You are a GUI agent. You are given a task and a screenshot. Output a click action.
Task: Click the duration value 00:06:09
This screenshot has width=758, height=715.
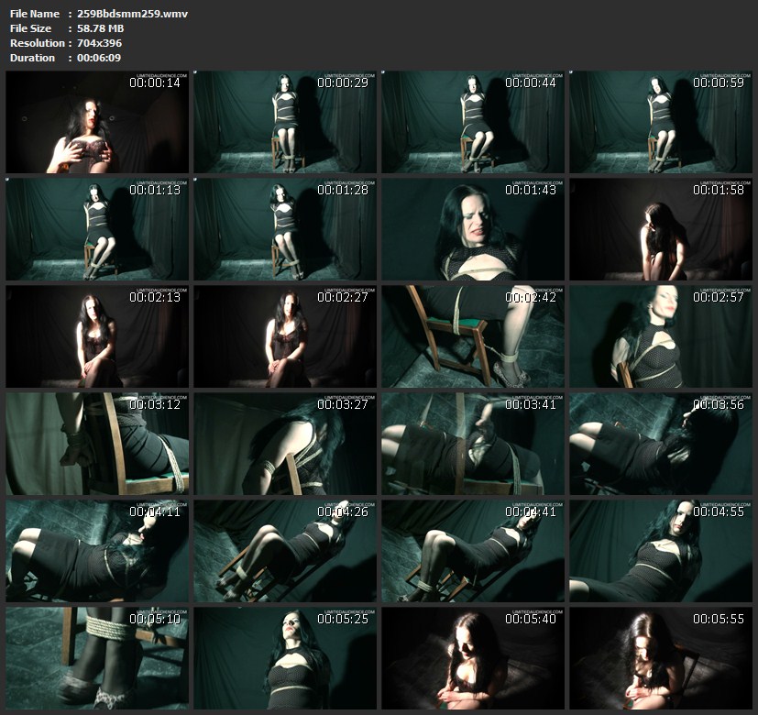tap(99, 58)
